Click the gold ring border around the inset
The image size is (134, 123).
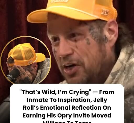coord(26,37)
